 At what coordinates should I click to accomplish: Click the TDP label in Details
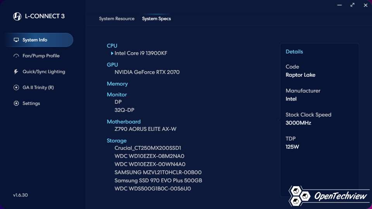click(291, 139)
